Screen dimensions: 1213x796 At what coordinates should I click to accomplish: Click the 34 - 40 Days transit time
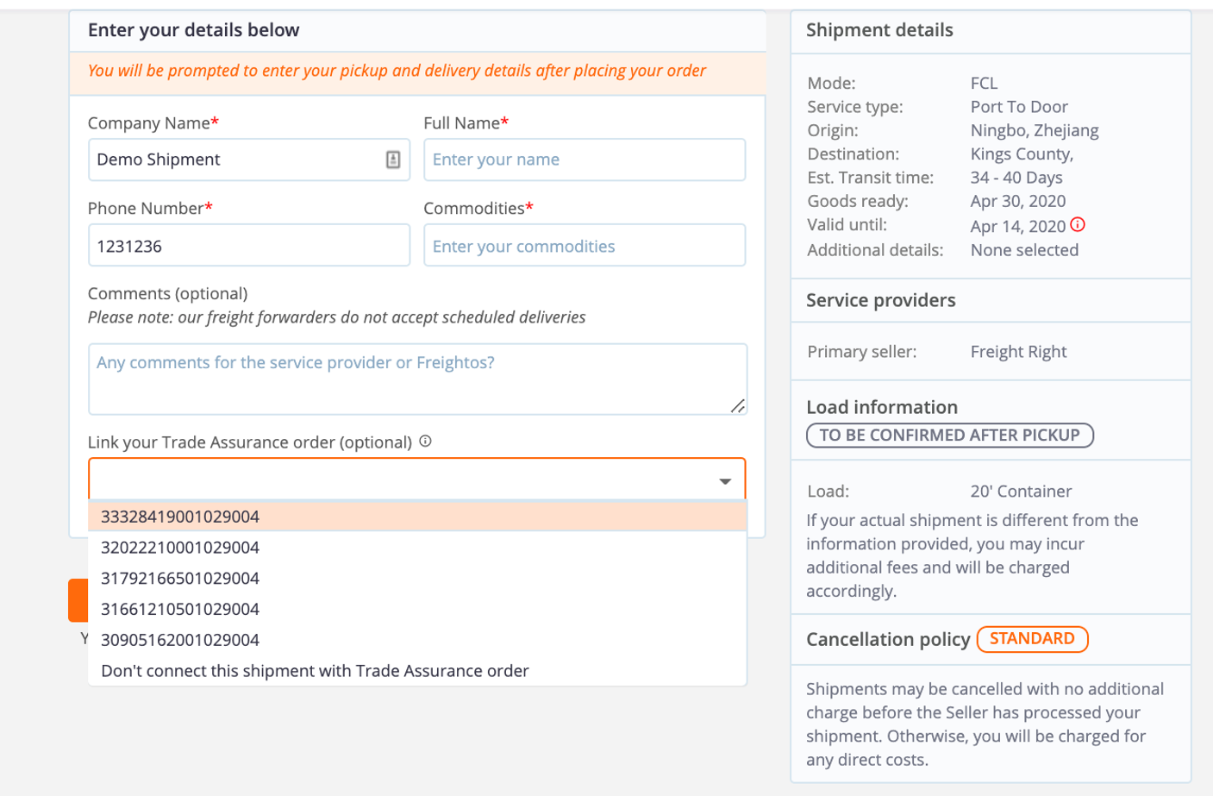1016,178
